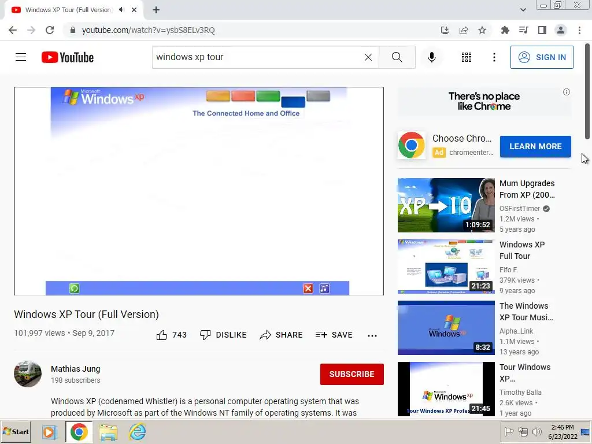Screen dimensions: 592x444
Task: Open more actions ellipsis under video
Action: click(372, 336)
